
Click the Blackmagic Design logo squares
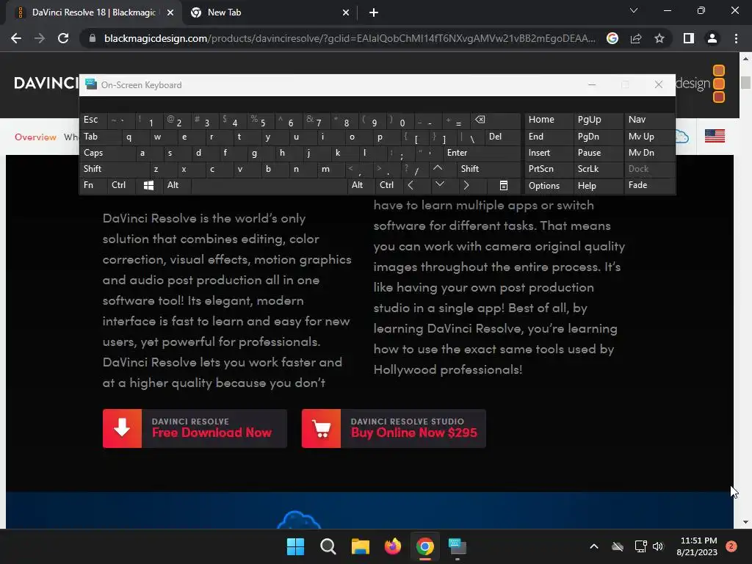coord(718,84)
